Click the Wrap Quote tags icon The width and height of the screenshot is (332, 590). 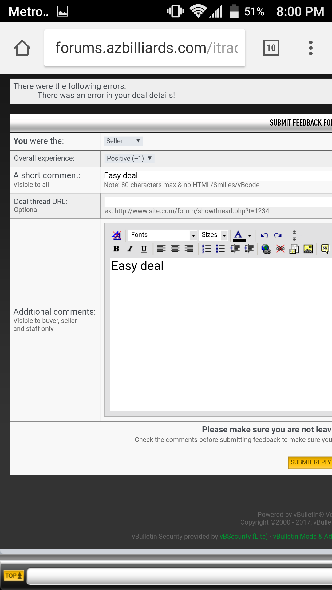tap(325, 249)
